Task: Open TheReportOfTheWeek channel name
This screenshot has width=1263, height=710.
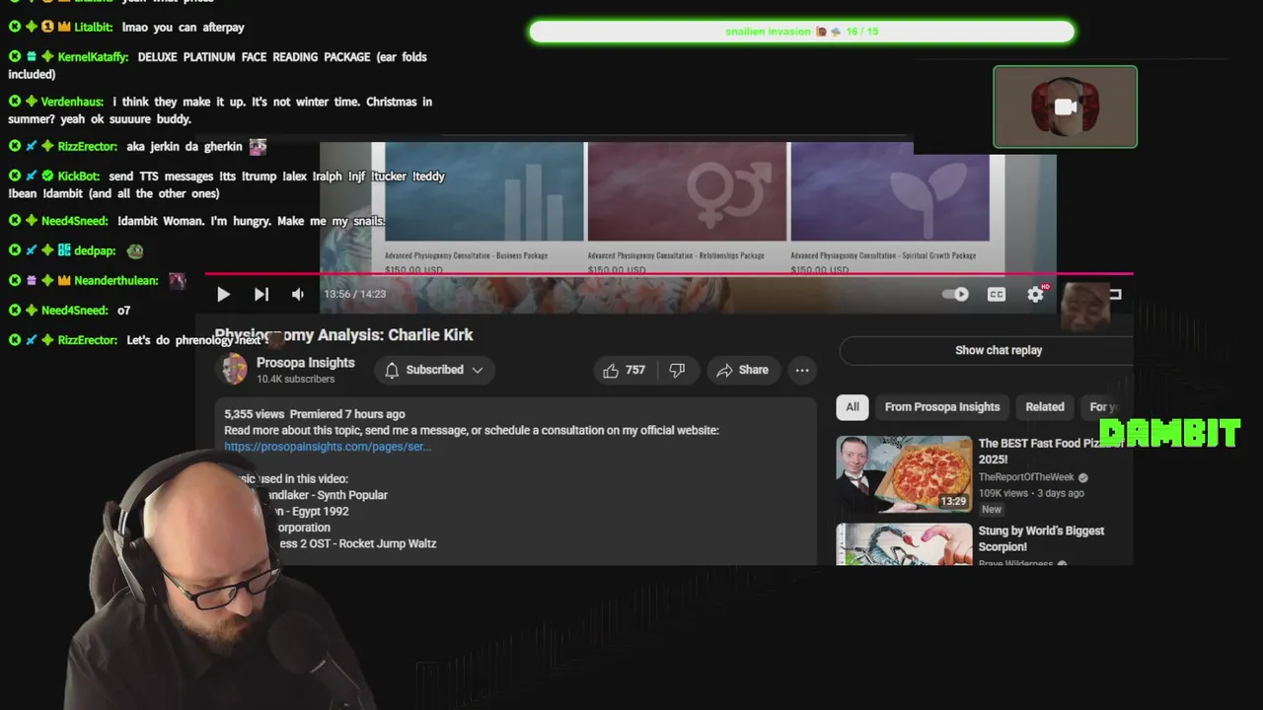Action: pyautogui.click(x=1026, y=477)
